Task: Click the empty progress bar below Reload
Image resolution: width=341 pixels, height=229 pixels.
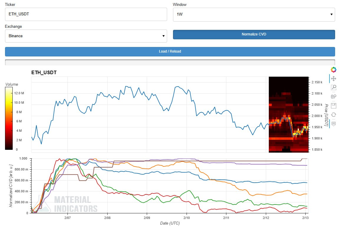Action: tap(170, 62)
